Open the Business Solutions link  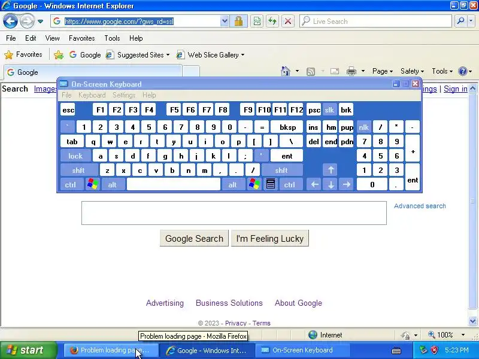pos(229,303)
